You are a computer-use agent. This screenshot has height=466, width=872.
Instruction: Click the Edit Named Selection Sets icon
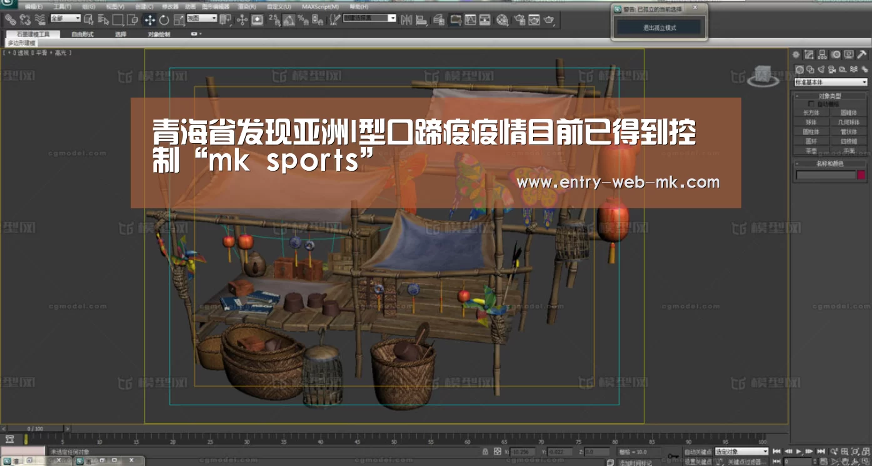coord(334,19)
